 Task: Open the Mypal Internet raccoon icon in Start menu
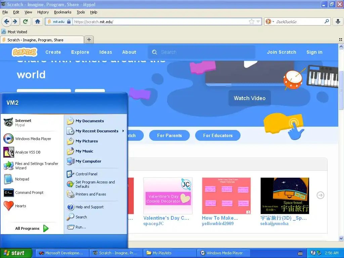(8, 122)
